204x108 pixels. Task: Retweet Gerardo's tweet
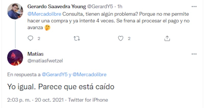(x=76, y=38)
